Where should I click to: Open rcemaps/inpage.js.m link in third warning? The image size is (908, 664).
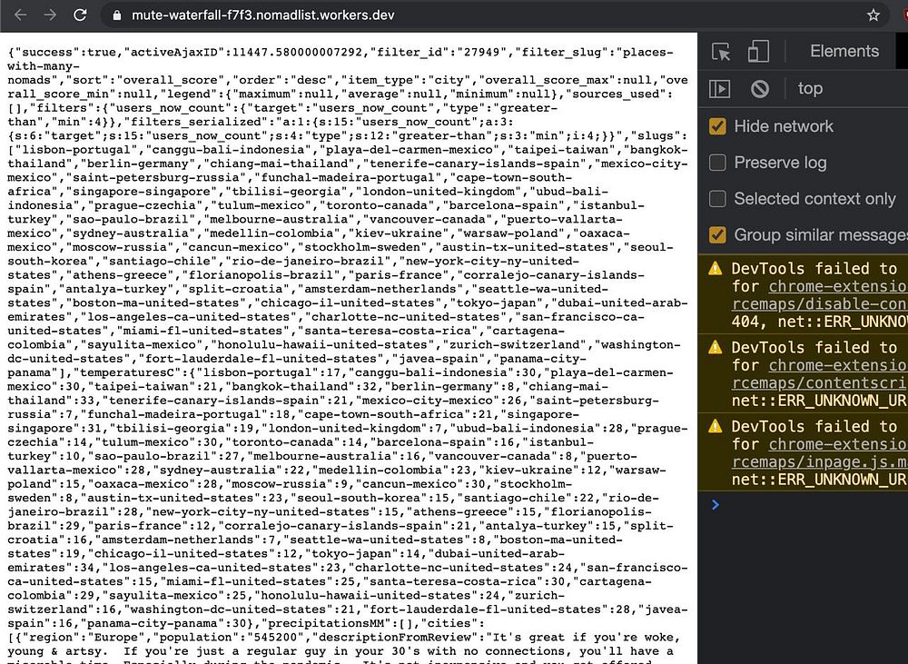[x=819, y=461]
